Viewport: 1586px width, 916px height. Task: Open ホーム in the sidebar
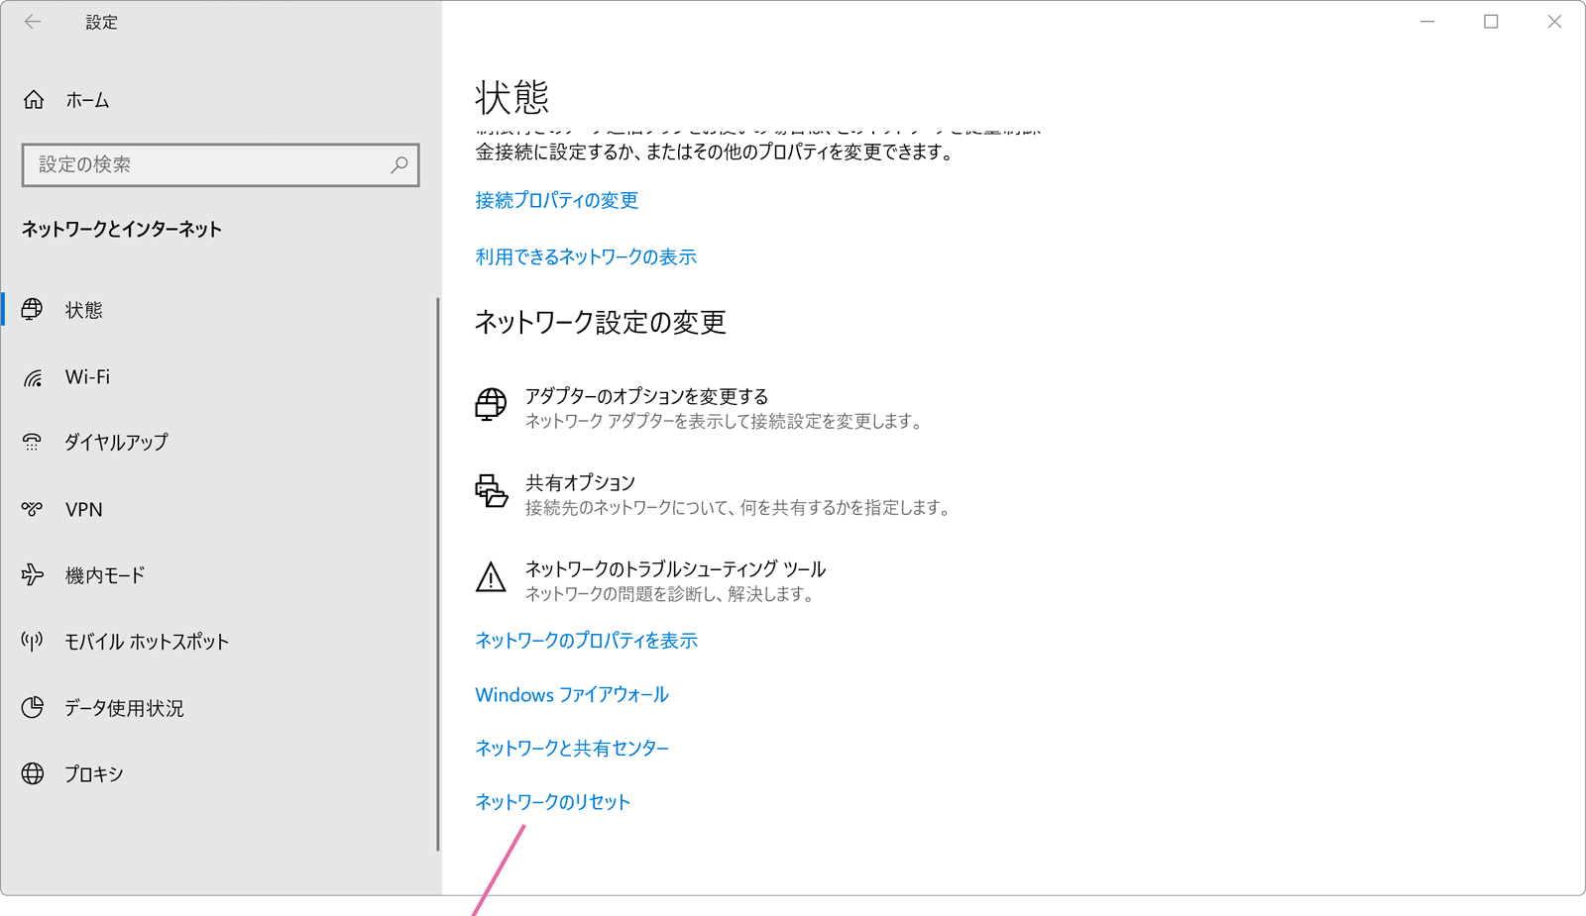(x=87, y=100)
